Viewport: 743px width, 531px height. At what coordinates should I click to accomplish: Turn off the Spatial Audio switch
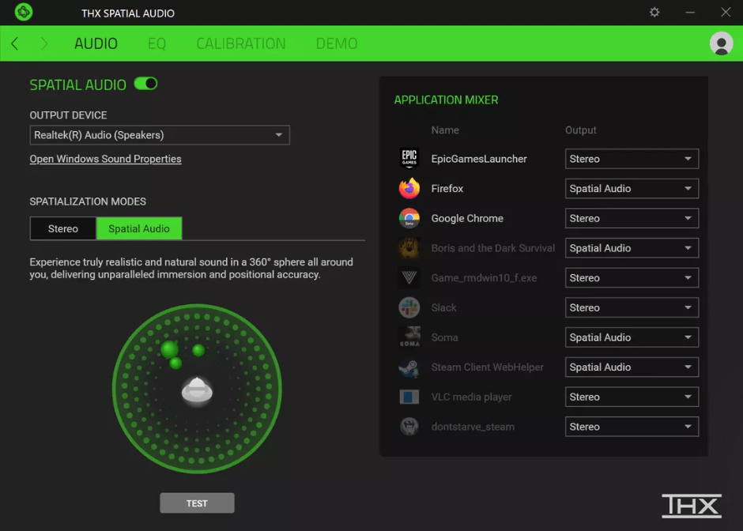coord(145,84)
